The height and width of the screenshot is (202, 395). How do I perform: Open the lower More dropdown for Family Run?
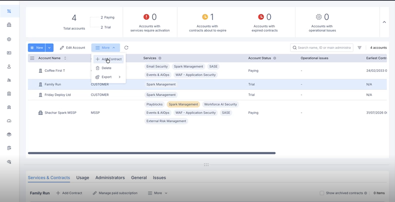tap(157, 193)
